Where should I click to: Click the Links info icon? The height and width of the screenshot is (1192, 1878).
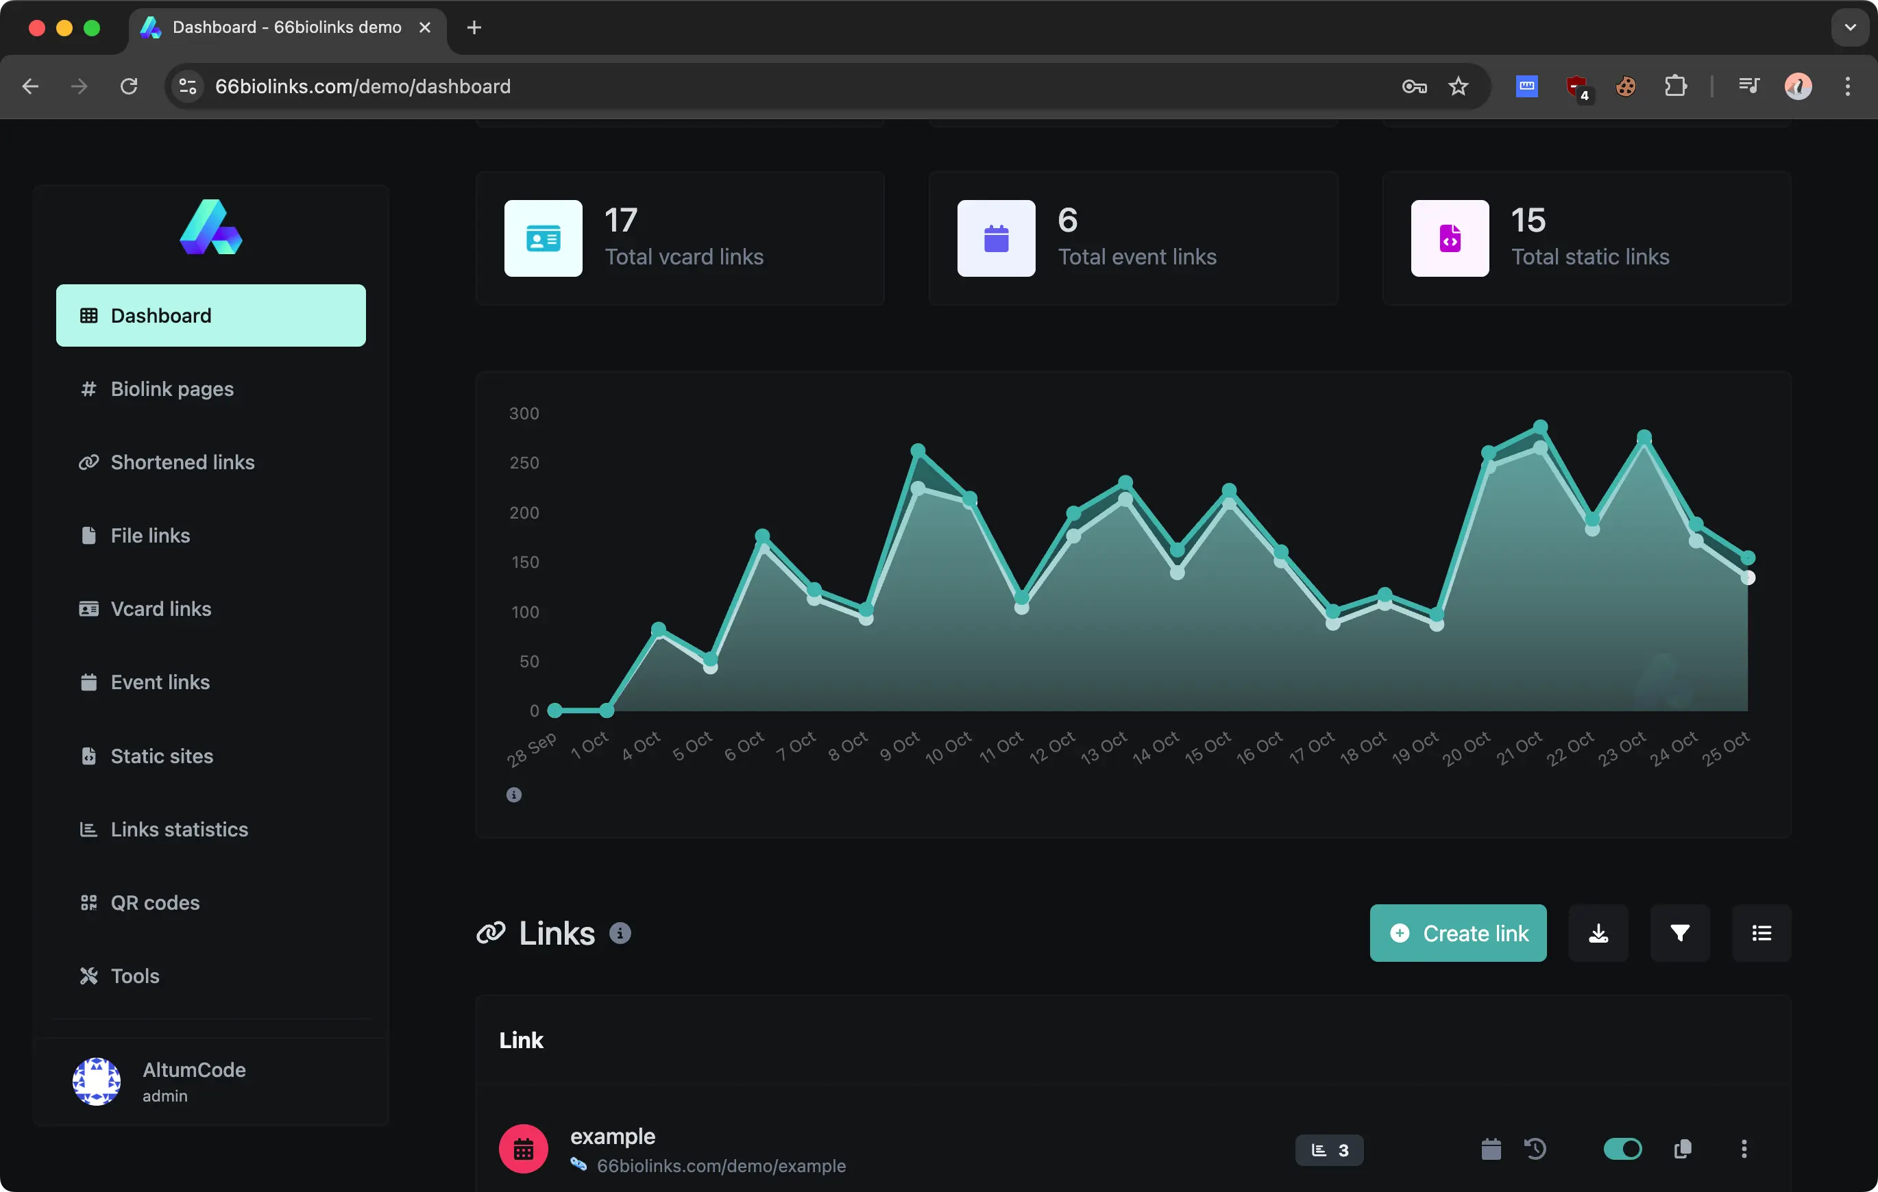click(x=620, y=933)
